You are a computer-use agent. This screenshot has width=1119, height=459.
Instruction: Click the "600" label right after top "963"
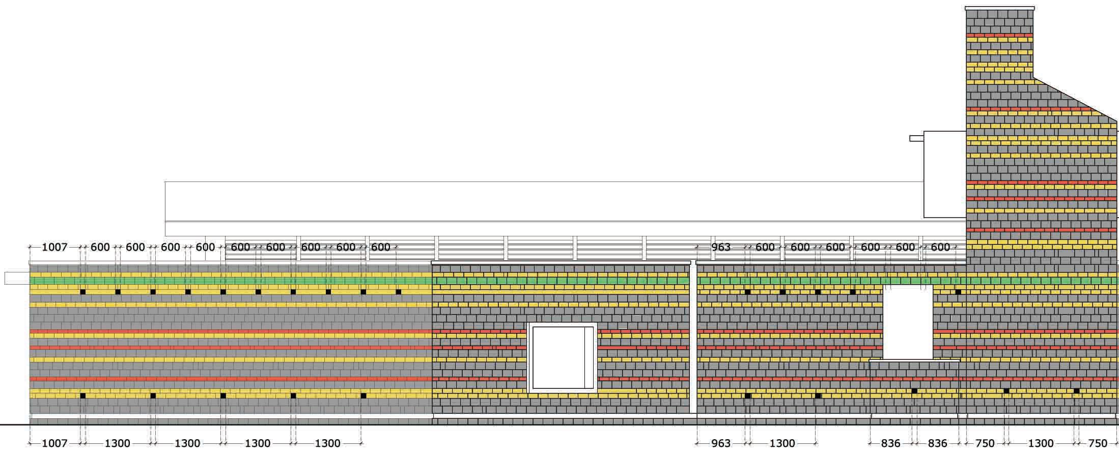coord(765,247)
